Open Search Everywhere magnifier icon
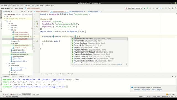The width and height of the screenshot is (177, 100). (175, 8)
